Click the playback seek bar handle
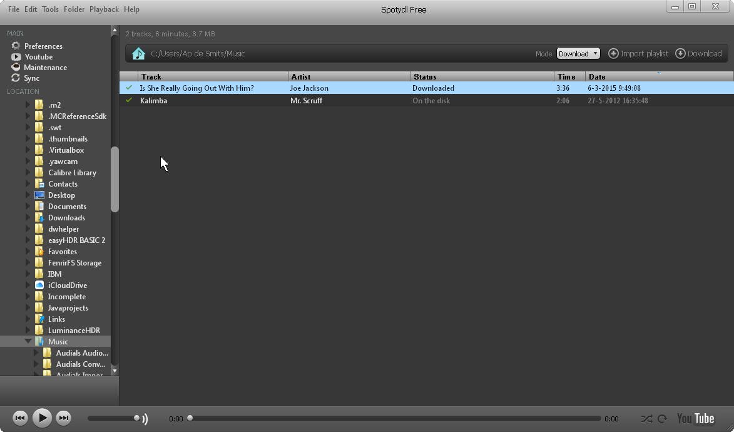The width and height of the screenshot is (734, 432). point(190,418)
